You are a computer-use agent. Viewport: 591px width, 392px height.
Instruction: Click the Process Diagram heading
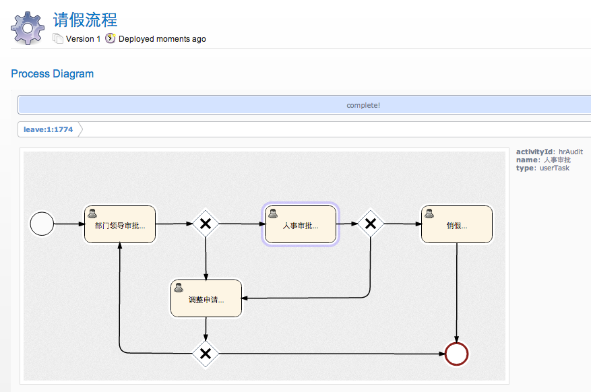(53, 73)
